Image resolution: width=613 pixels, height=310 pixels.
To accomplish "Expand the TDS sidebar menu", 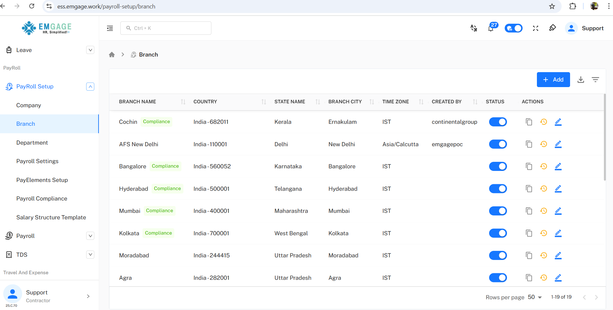I will (x=90, y=255).
